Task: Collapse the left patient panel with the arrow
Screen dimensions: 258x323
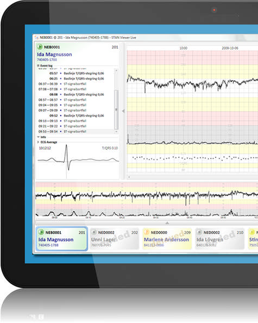Action: (x=123, y=111)
